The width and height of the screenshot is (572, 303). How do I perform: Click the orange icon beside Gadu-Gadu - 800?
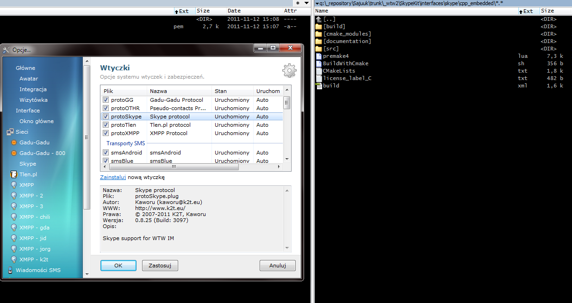[x=14, y=153]
